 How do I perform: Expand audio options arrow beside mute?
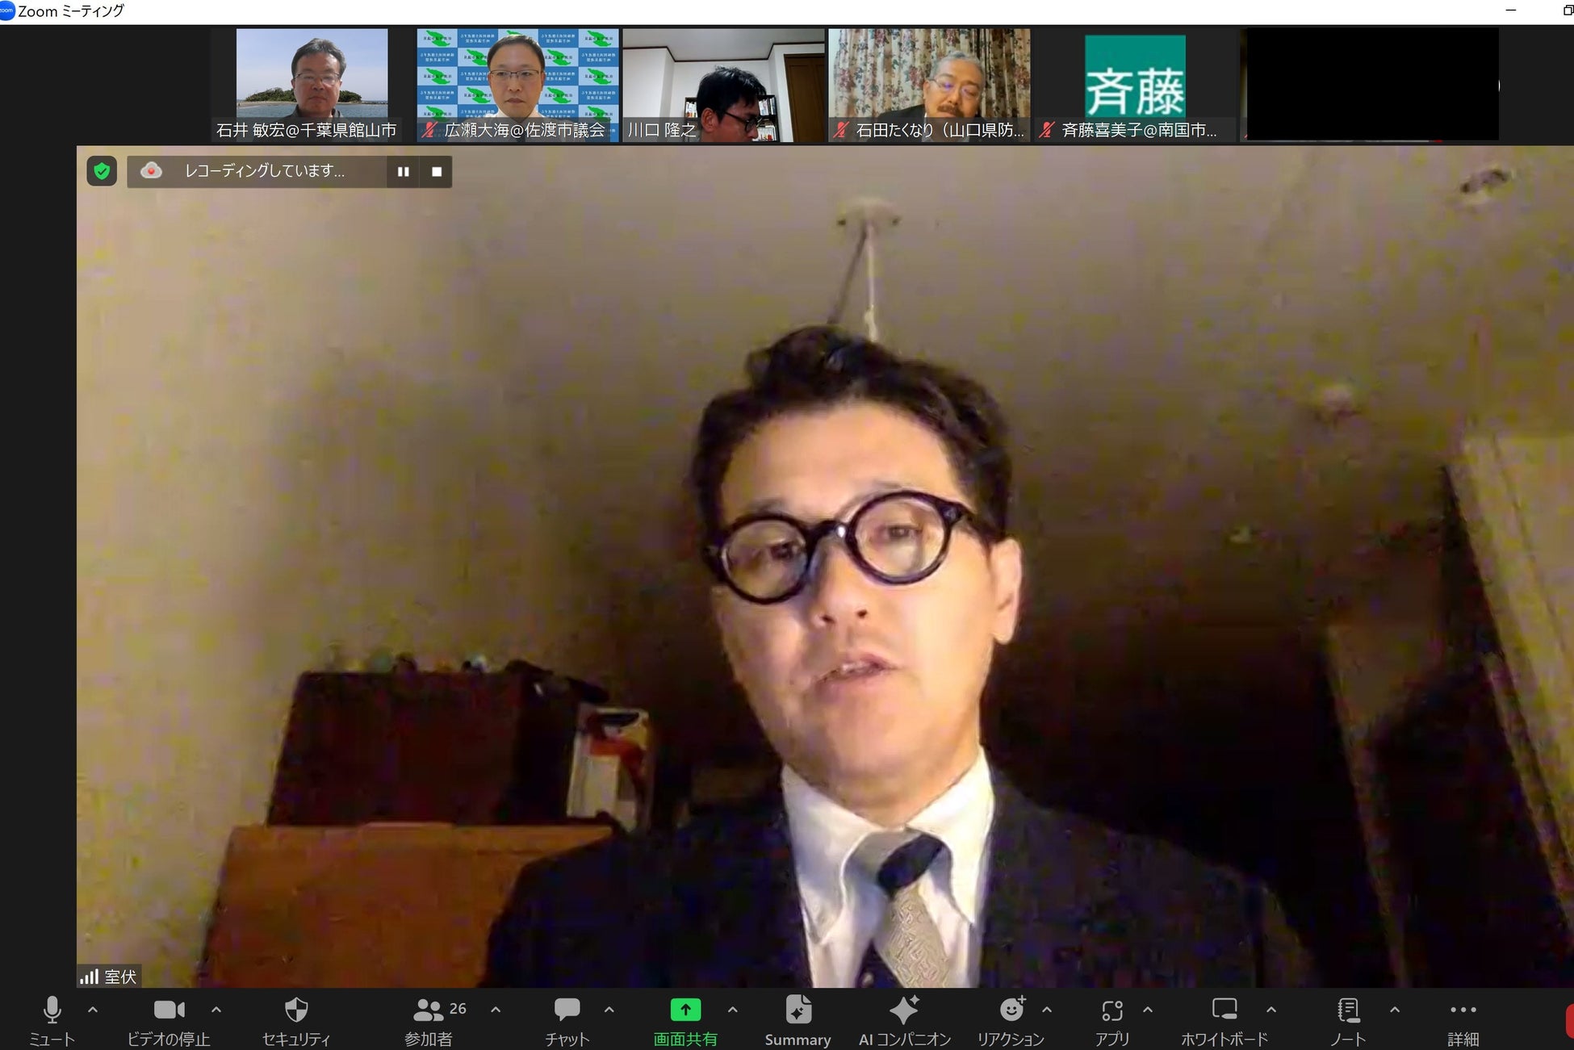point(93,1009)
